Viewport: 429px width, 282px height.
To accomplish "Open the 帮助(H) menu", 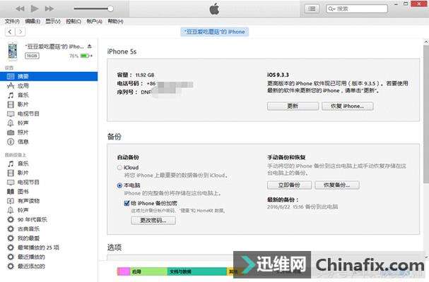I will pyautogui.click(x=115, y=21).
